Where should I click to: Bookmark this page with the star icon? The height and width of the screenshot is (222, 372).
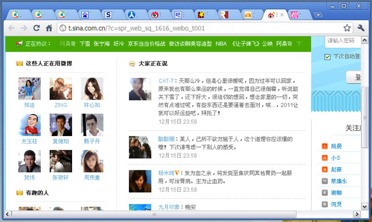pos(347,28)
